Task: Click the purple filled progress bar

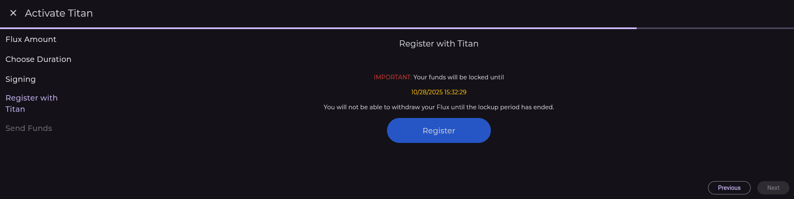Action: pyautogui.click(x=318, y=28)
